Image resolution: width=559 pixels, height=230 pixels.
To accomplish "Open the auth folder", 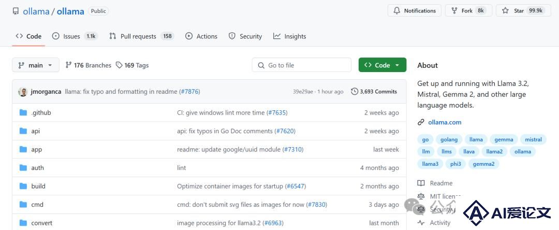I will [37, 168].
